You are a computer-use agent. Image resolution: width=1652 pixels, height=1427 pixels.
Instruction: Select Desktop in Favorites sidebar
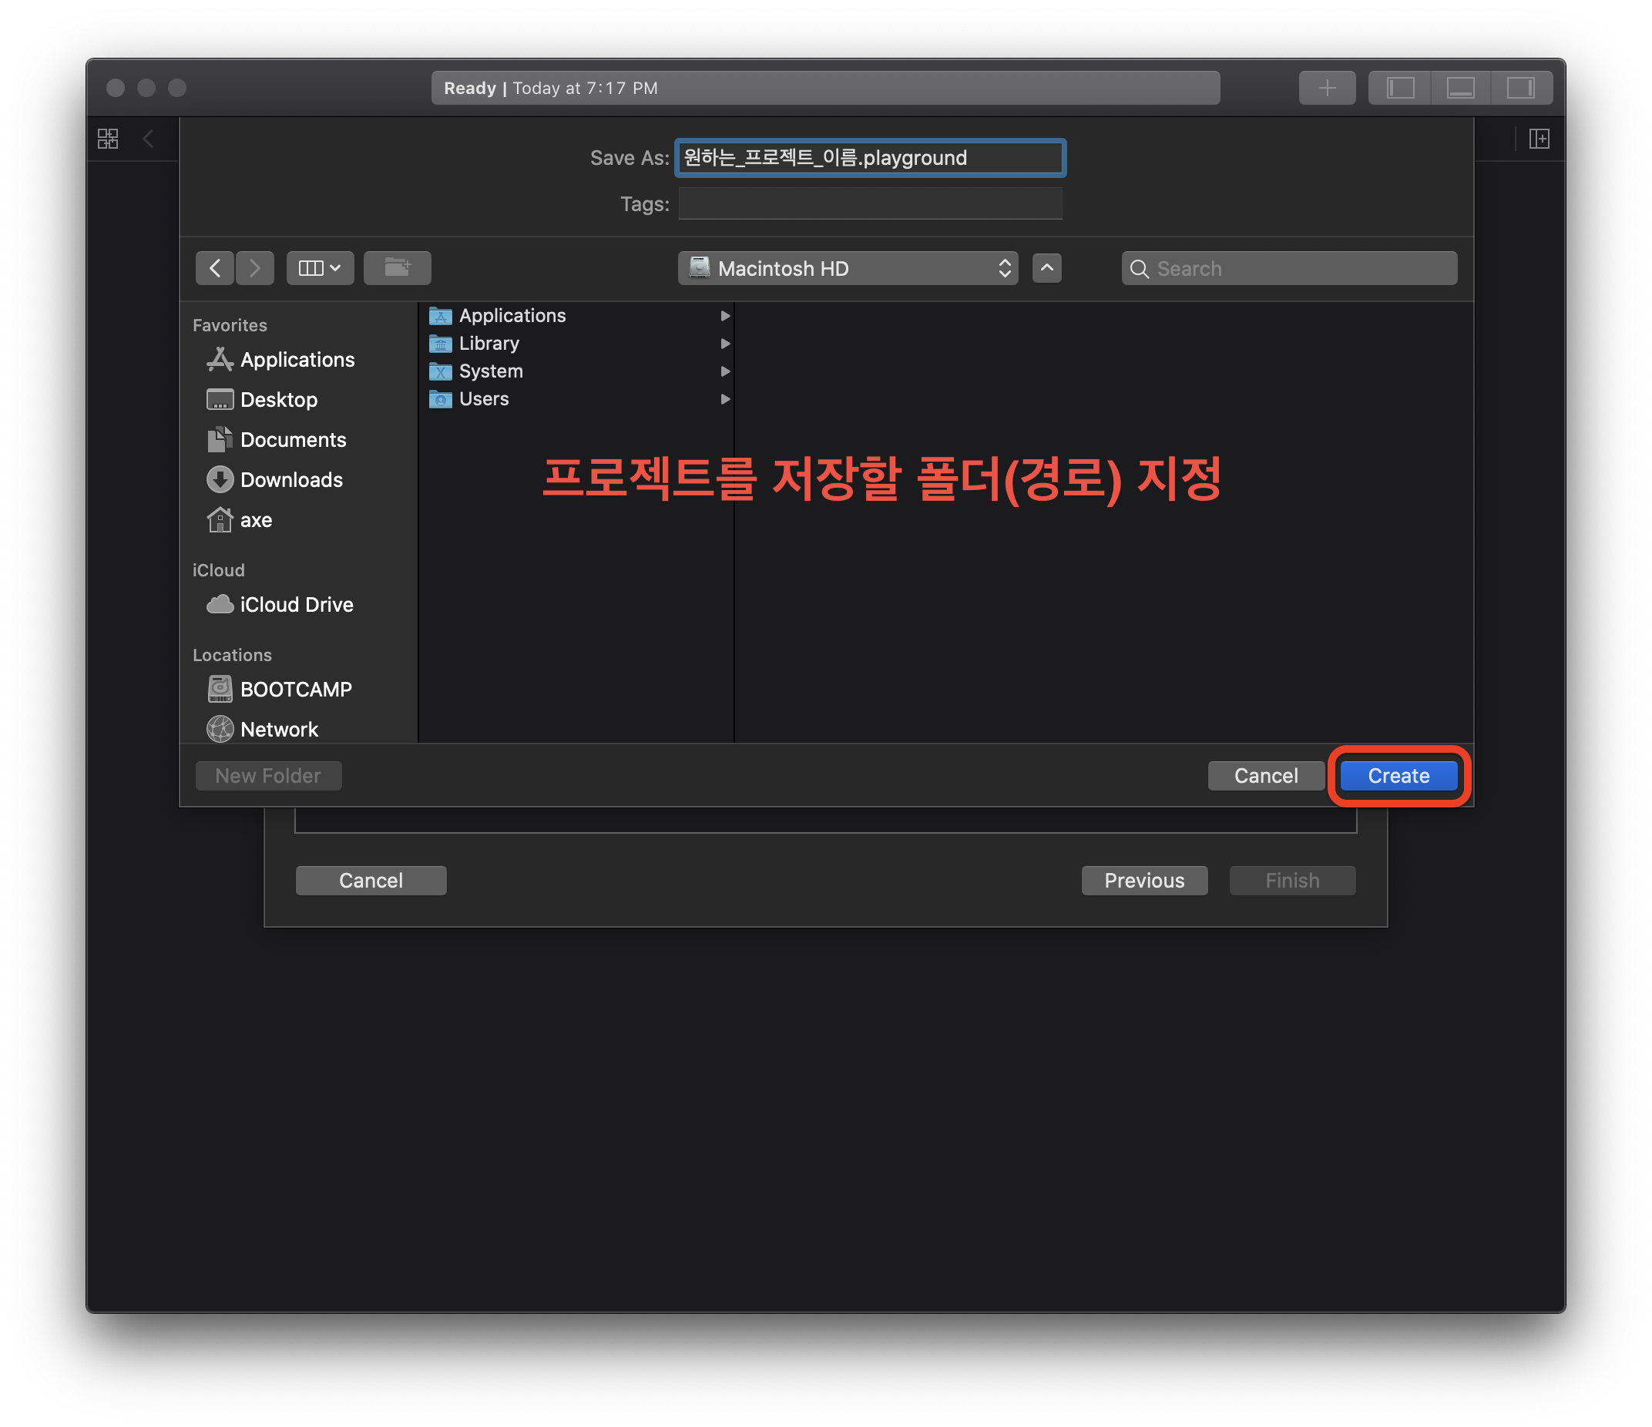278,399
